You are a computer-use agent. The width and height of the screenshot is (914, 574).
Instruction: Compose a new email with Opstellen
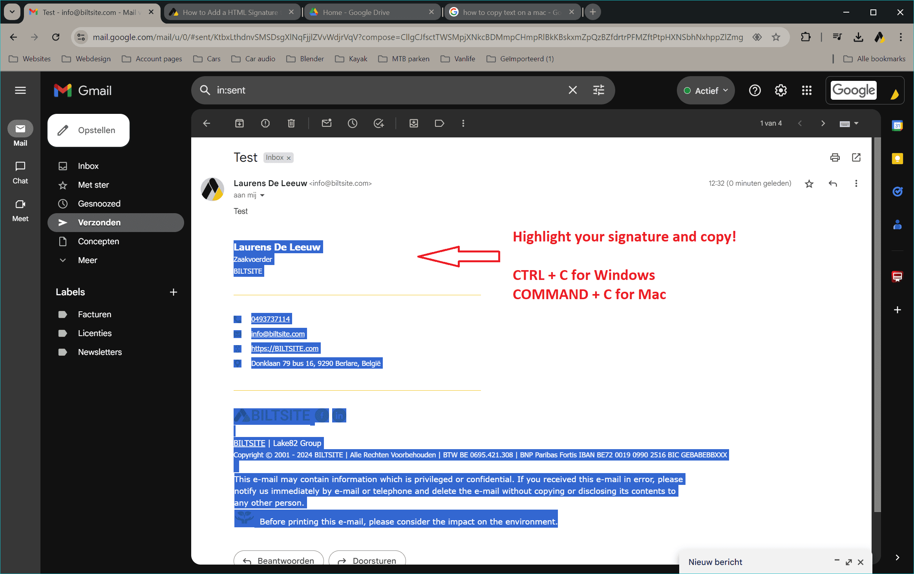point(89,130)
